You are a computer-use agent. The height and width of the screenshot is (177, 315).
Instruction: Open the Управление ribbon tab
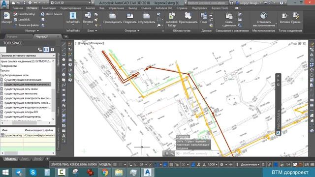[116, 8]
